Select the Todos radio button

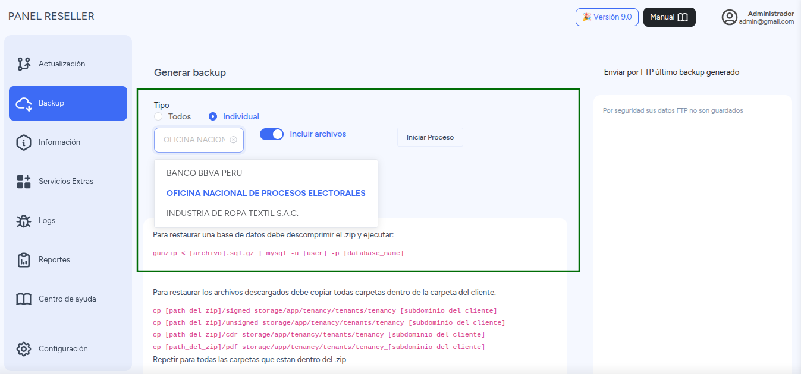pyautogui.click(x=158, y=117)
